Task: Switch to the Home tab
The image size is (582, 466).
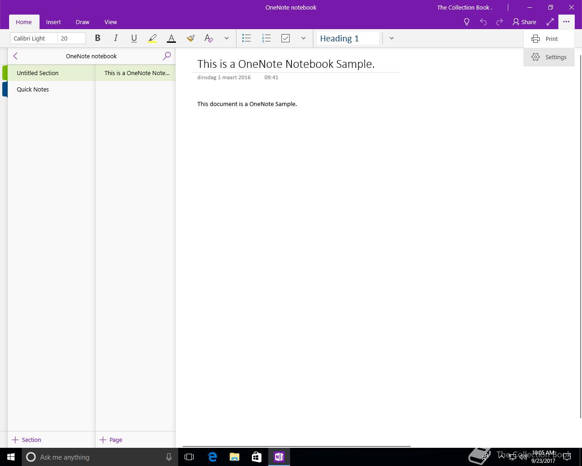Action: (24, 22)
